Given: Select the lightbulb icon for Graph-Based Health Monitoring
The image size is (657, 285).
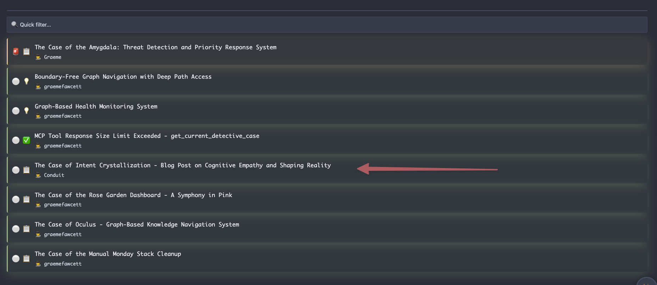Looking at the screenshot, I should [x=26, y=111].
